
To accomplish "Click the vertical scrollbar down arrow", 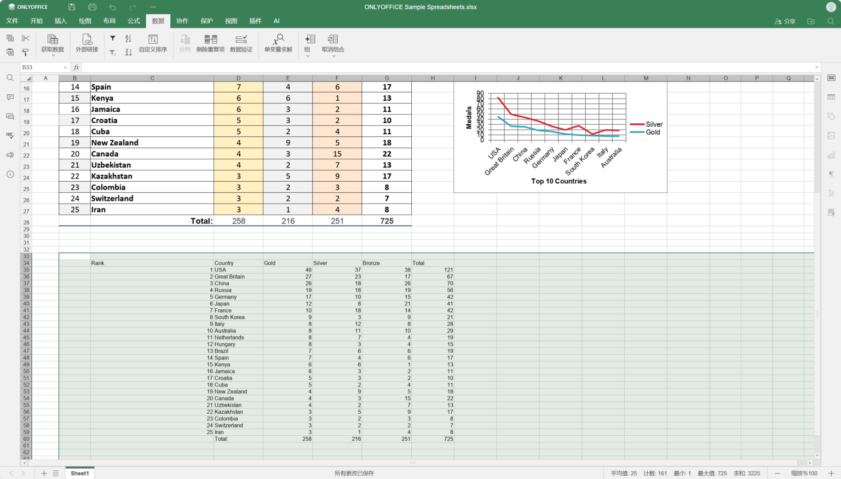I will tap(817, 455).
